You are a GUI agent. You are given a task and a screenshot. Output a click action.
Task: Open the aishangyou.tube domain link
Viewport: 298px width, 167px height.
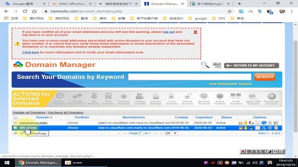34,122
